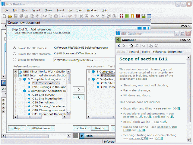Click reference documents vertical scrollbar down arrow
This screenshot has height=145, width=193.
[68, 113]
